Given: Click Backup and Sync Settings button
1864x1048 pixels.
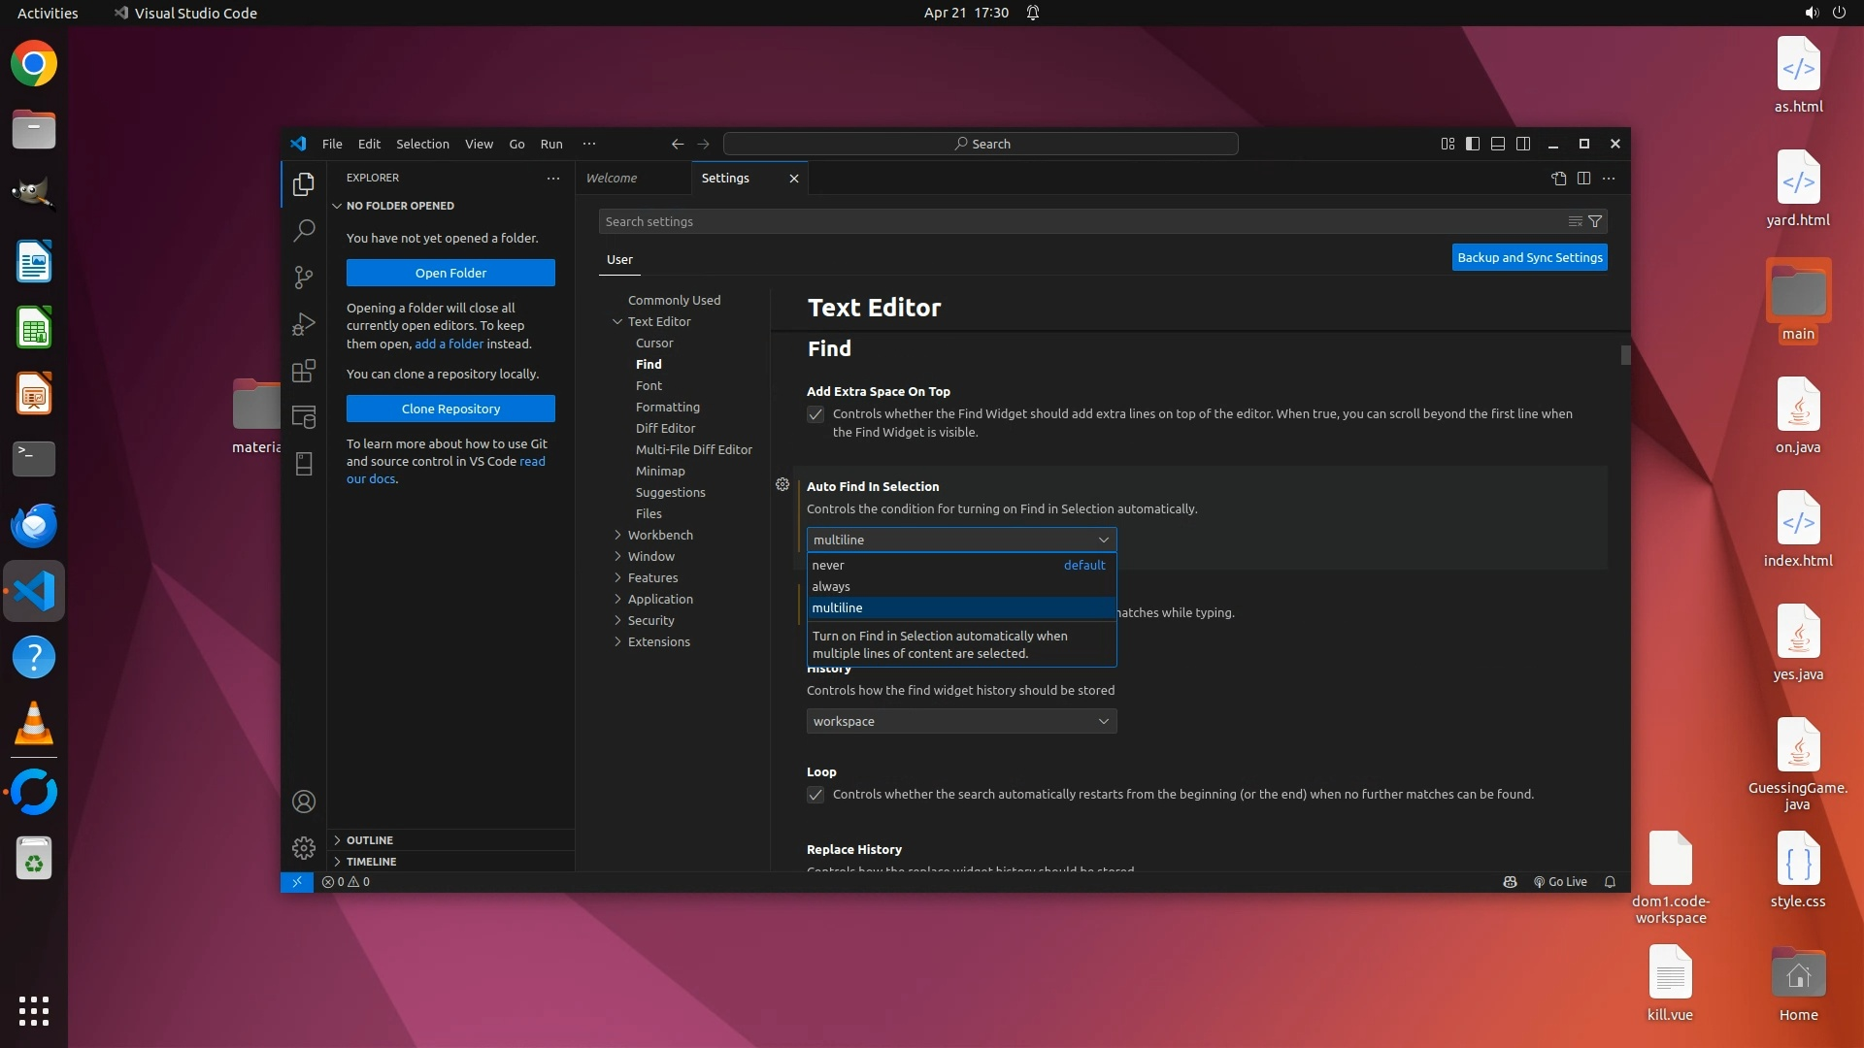Looking at the screenshot, I should click(1529, 257).
